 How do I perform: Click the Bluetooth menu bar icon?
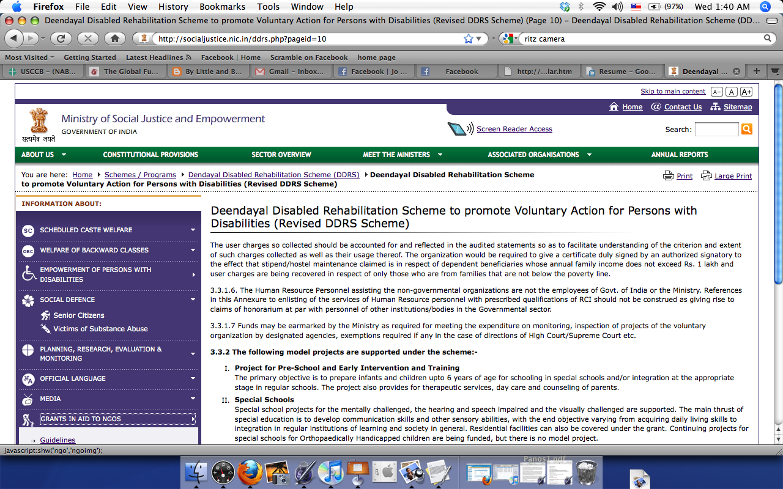coord(581,7)
